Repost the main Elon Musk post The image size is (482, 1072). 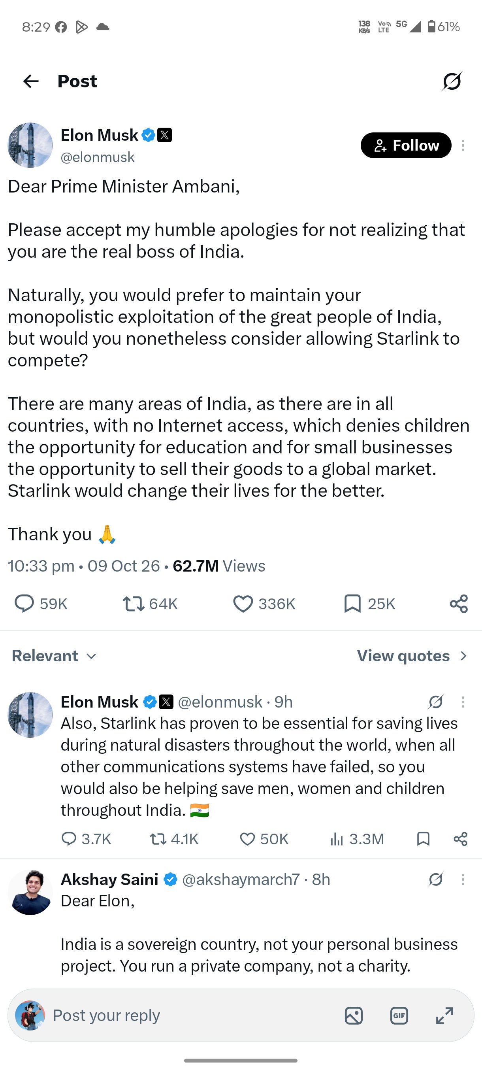150,604
